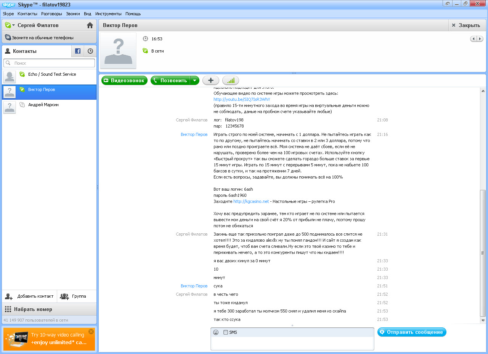This screenshot has width=488, height=354.
Task: Check call quality signal bars icon
Action: pos(231,80)
